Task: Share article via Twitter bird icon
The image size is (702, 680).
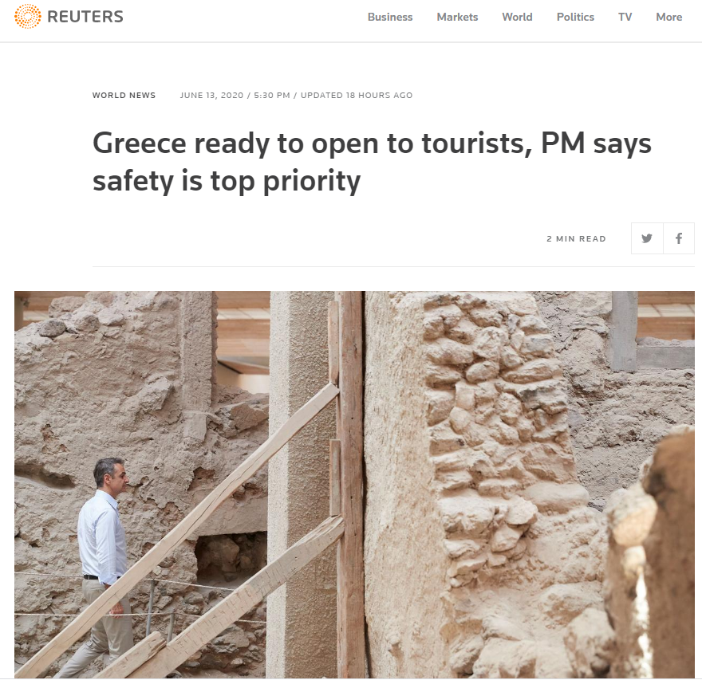Action: 646,238
